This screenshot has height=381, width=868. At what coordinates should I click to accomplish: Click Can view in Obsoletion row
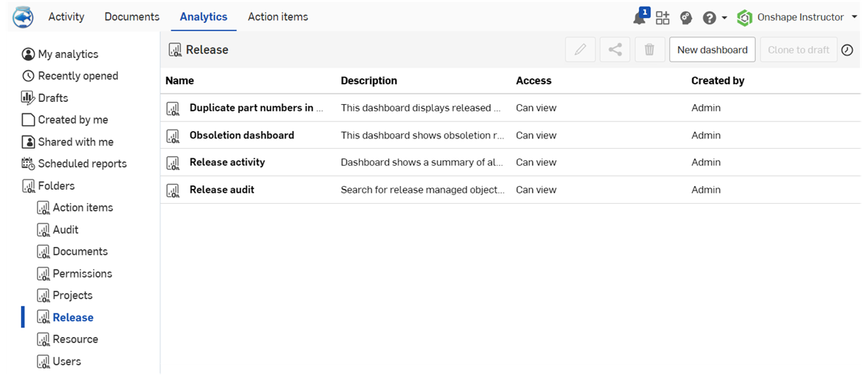536,135
